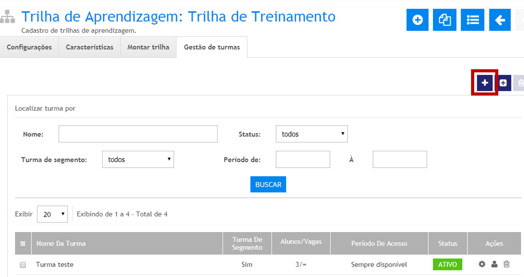524x277 pixels.
Task: Open the list view icon in header
Action: pyautogui.click(x=472, y=20)
